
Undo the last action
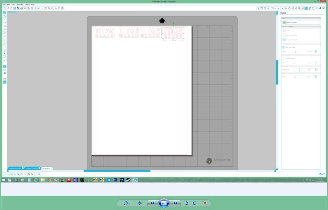pos(39,8)
